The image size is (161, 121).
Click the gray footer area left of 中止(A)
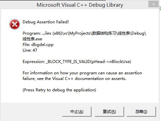[x=32, y=112]
